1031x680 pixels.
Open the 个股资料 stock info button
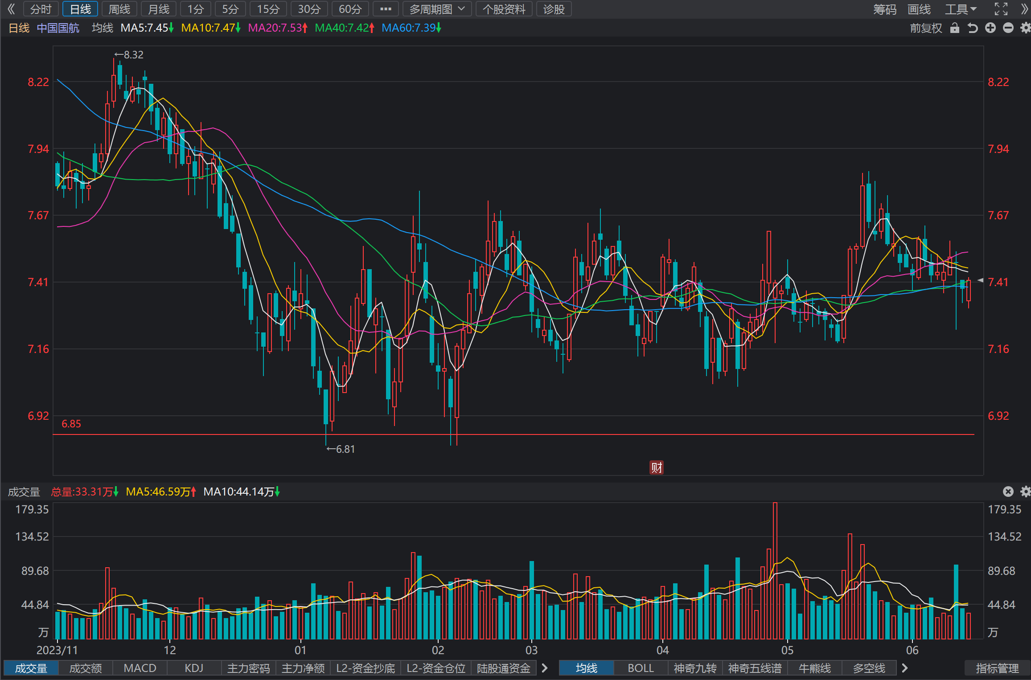click(504, 9)
